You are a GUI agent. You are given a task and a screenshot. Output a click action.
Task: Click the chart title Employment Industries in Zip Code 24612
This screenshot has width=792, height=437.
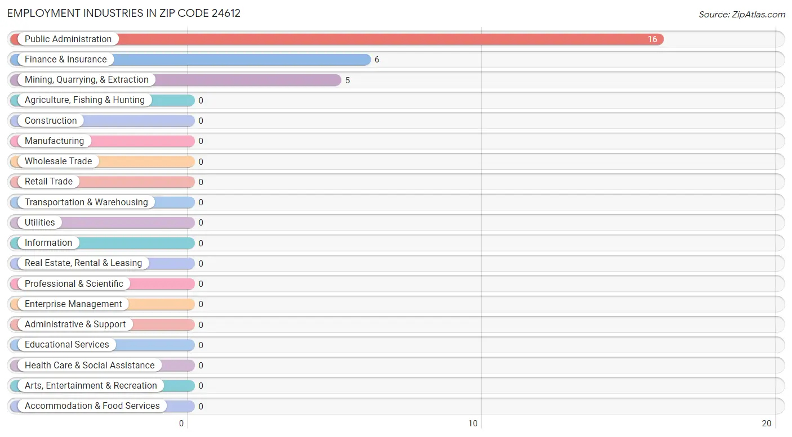(124, 13)
